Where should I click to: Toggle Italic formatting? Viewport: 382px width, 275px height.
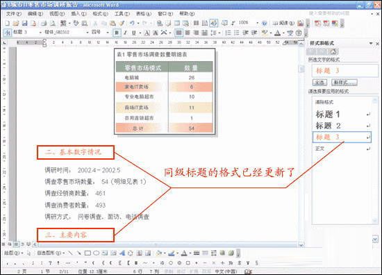click(125, 33)
